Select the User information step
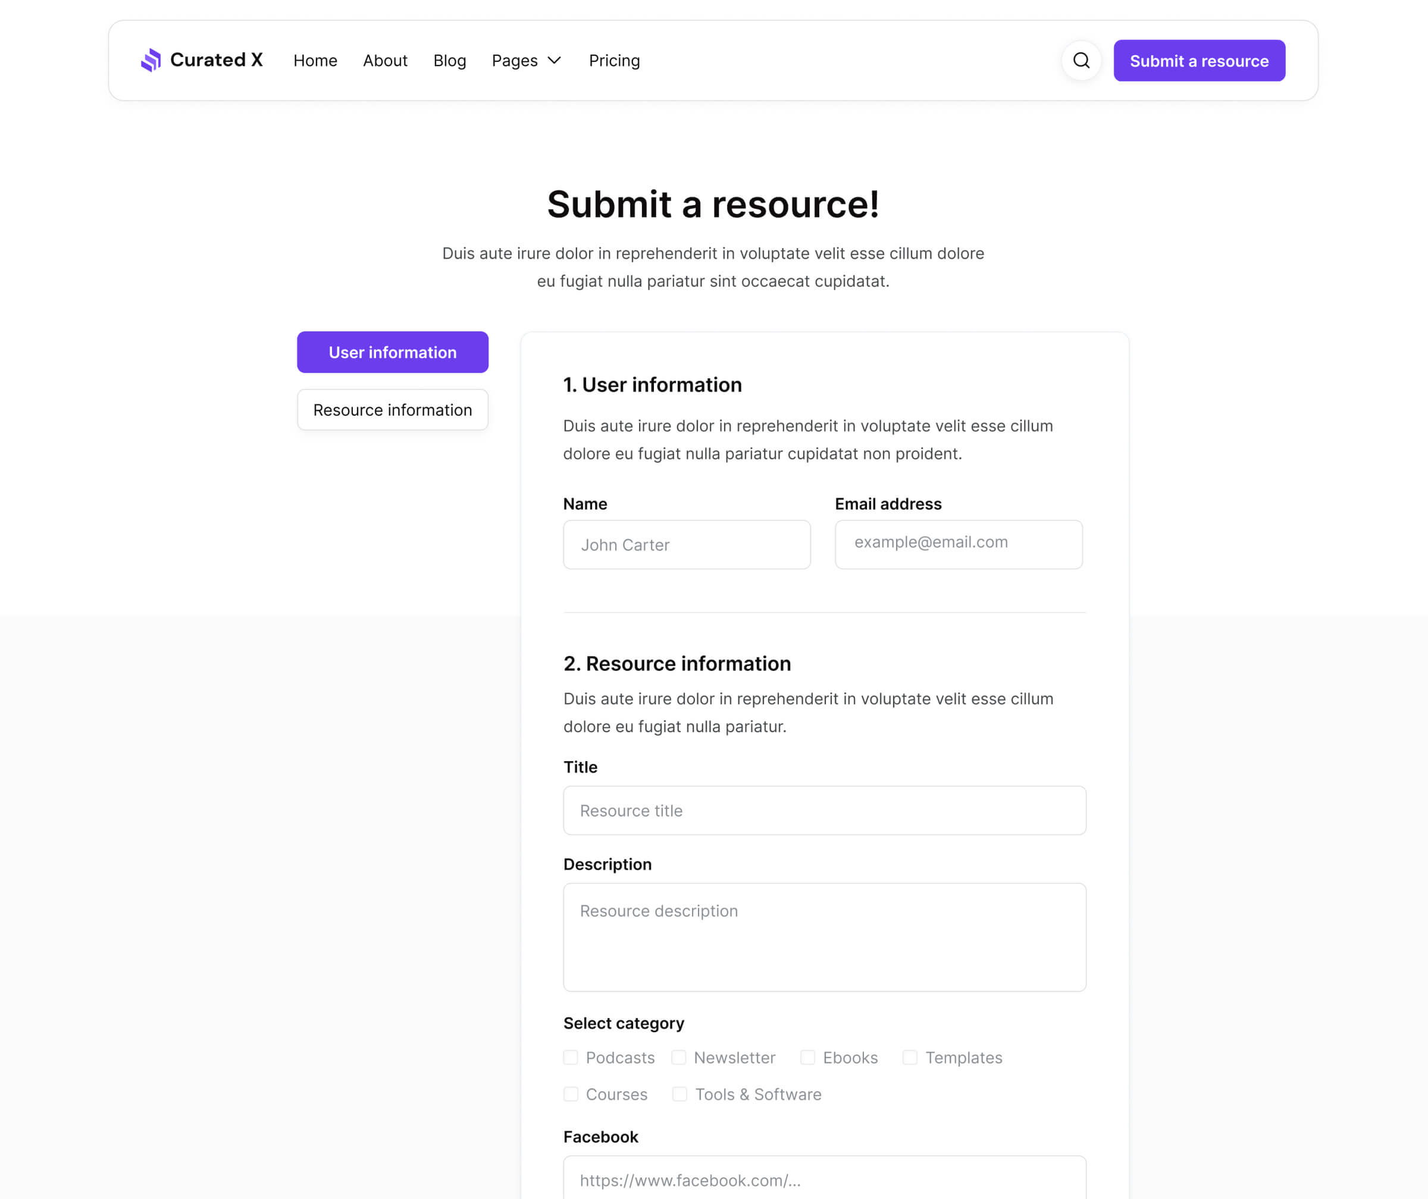 pos(392,352)
